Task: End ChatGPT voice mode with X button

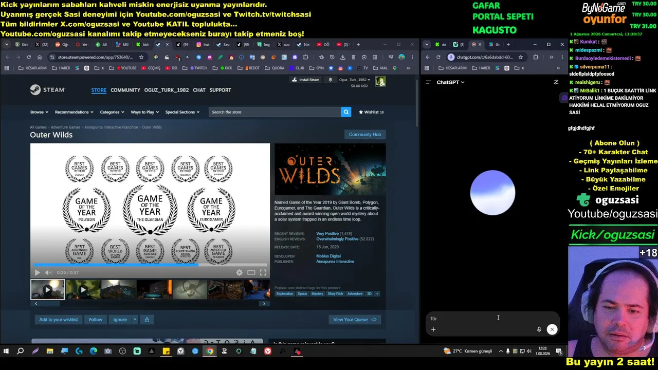Action: click(x=552, y=329)
